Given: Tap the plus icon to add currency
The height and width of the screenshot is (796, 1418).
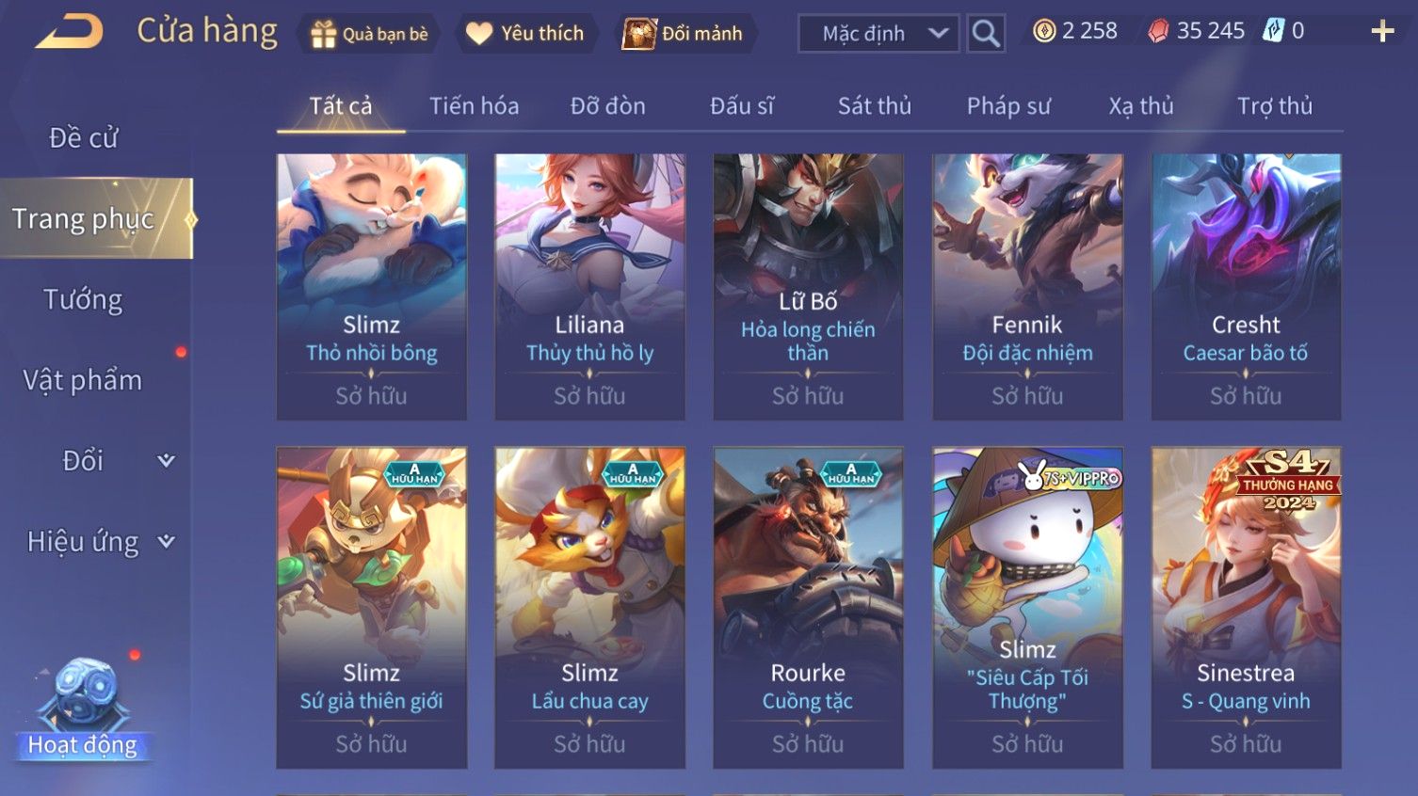Looking at the screenshot, I should (x=1382, y=31).
